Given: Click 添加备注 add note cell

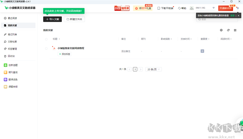Looking at the screenshot, I should click(126, 51).
